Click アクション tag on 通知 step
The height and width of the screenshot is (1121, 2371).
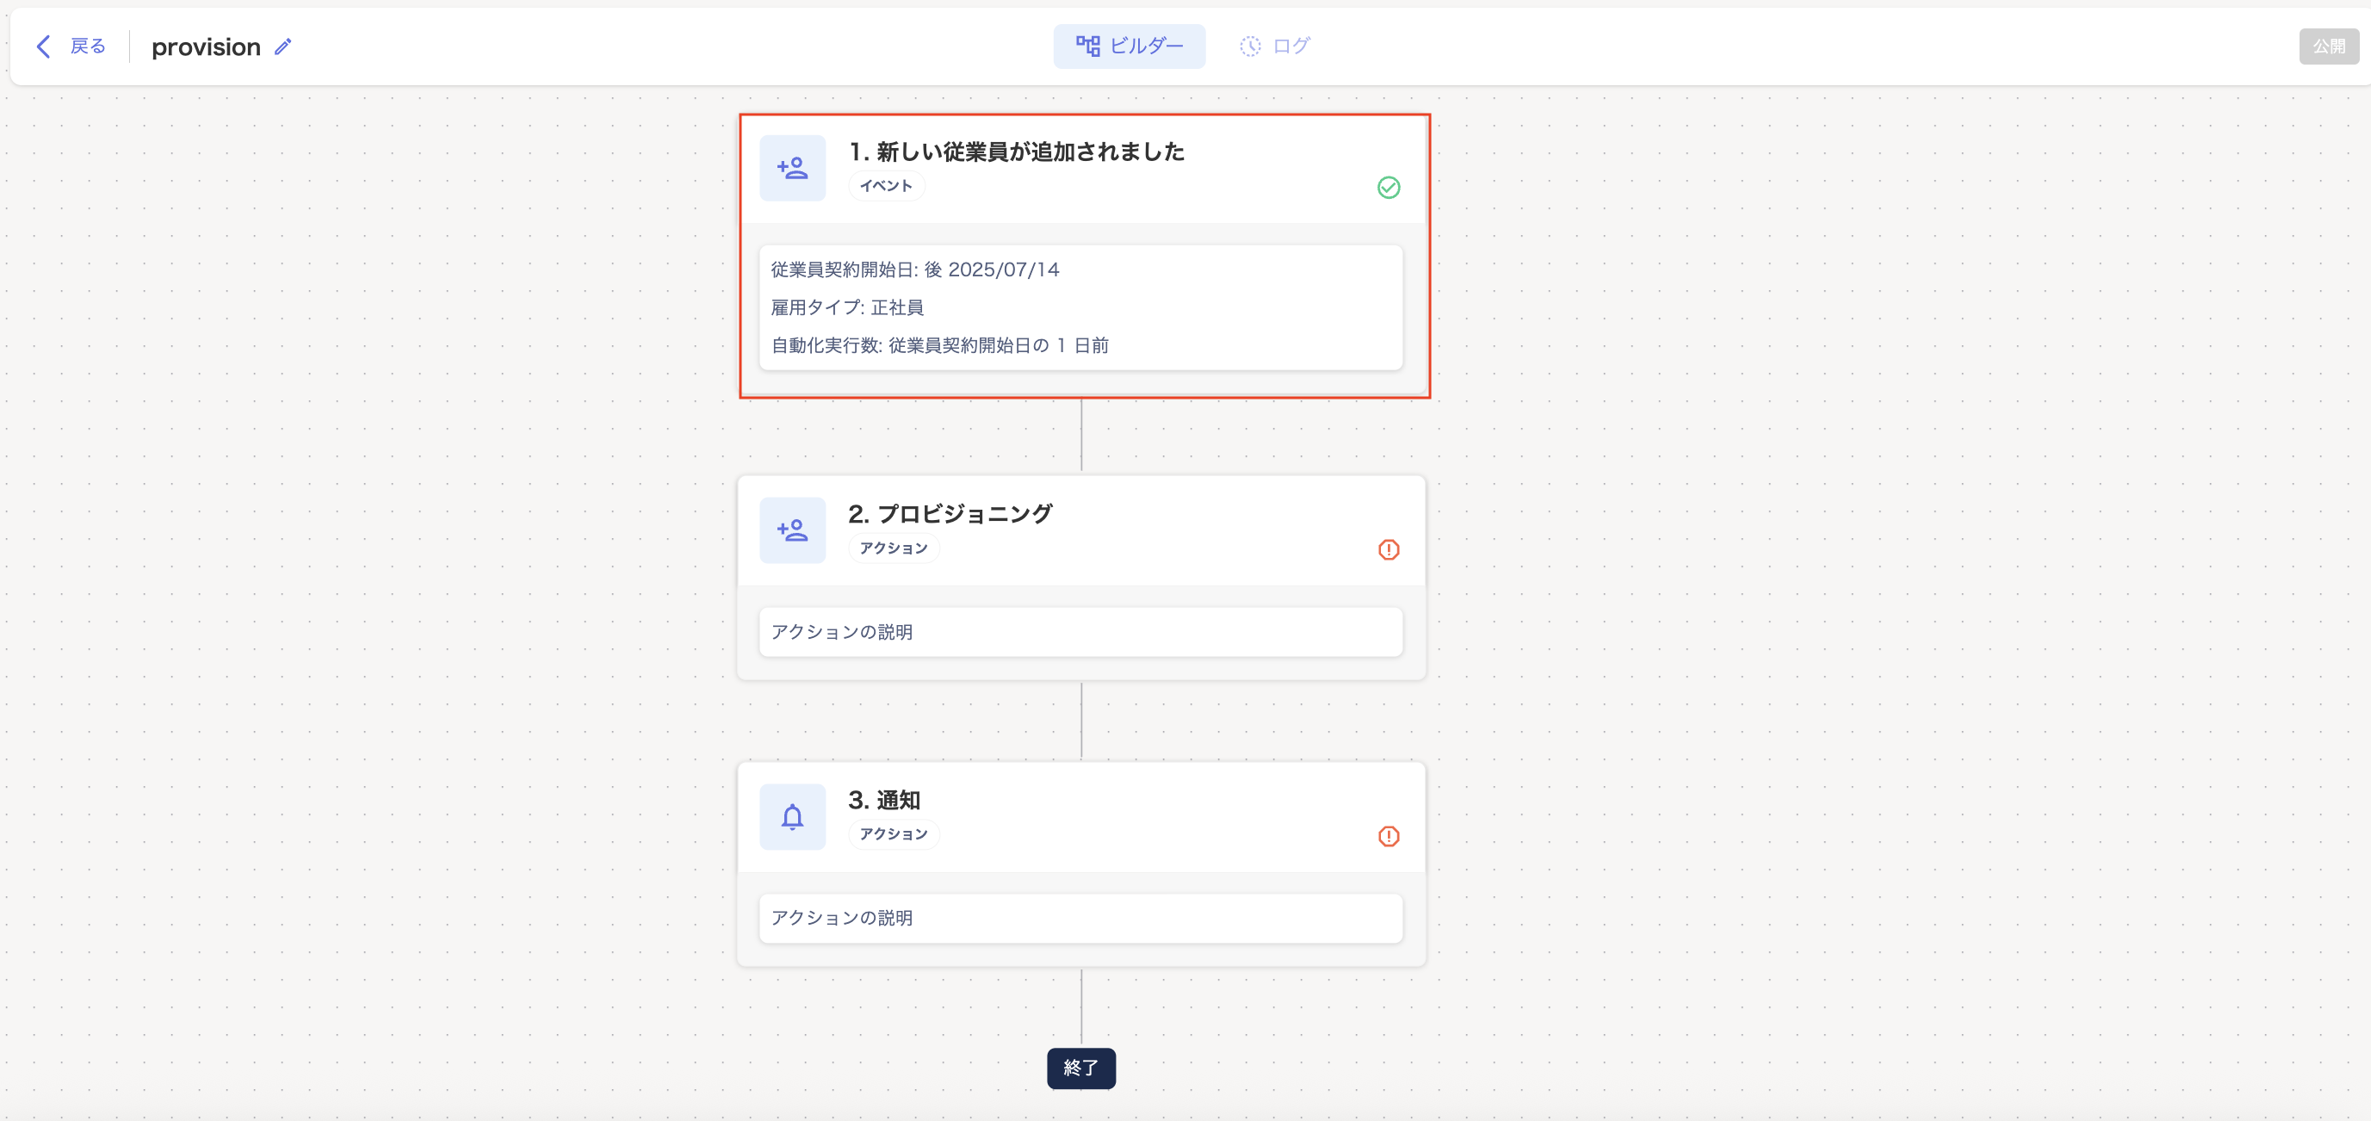pos(894,833)
